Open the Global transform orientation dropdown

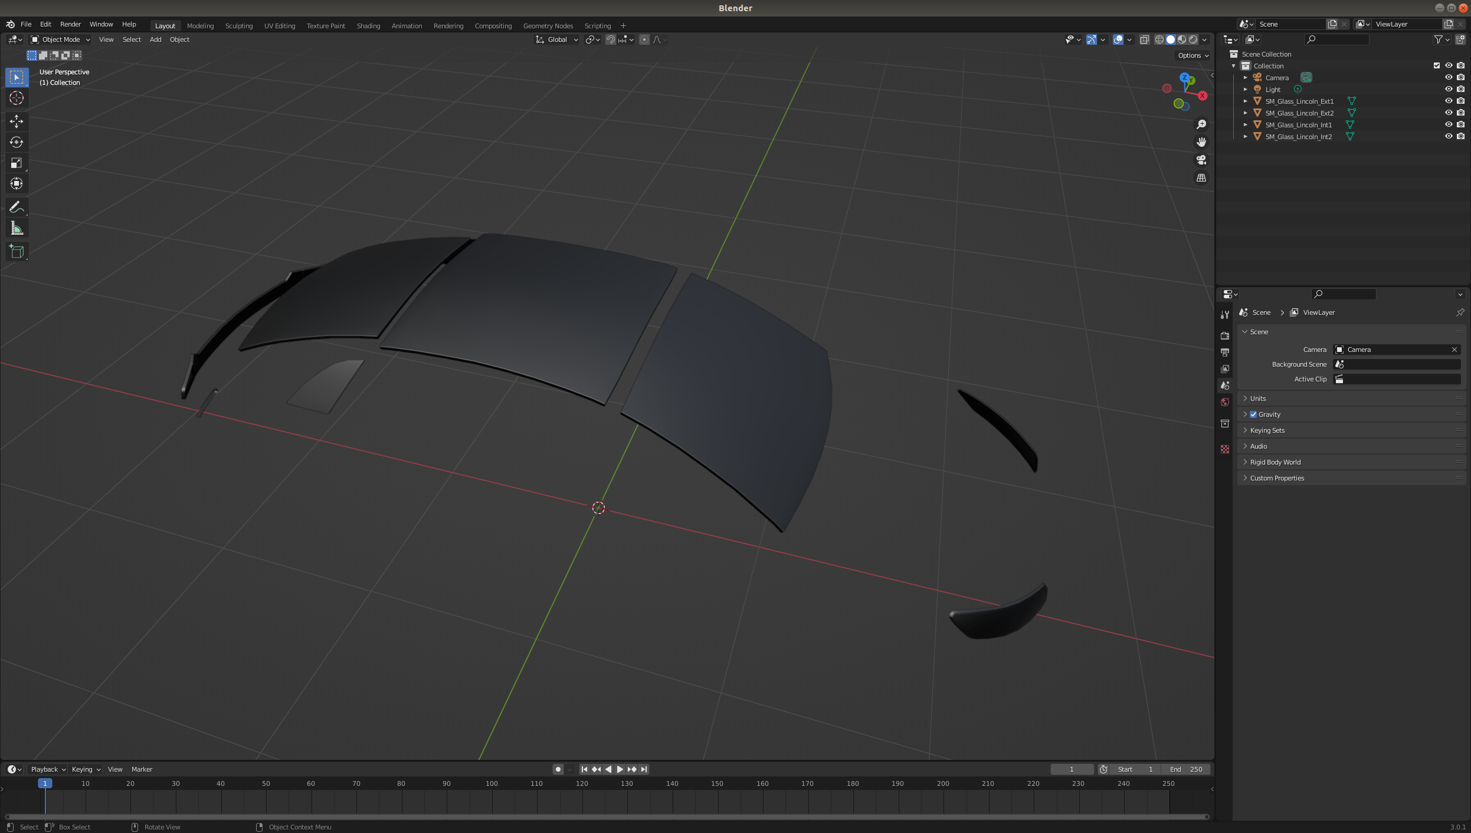click(x=556, y=39)
